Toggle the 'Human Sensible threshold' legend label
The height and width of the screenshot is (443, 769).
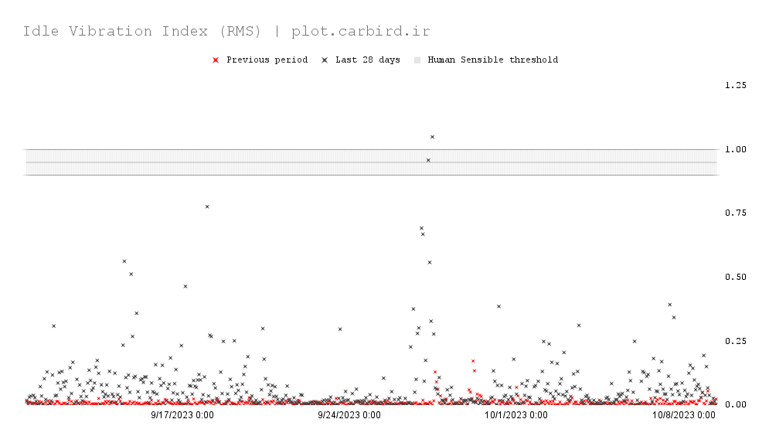[x=492, y=60]
